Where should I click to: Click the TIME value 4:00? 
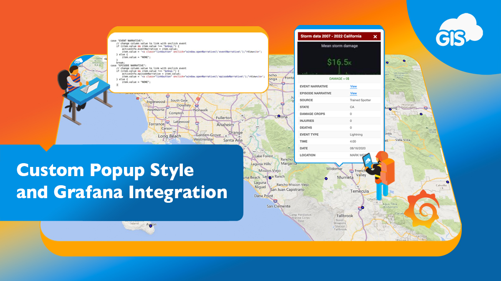pos(353,142)
